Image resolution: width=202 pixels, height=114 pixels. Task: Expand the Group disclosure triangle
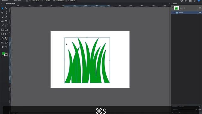174,13
